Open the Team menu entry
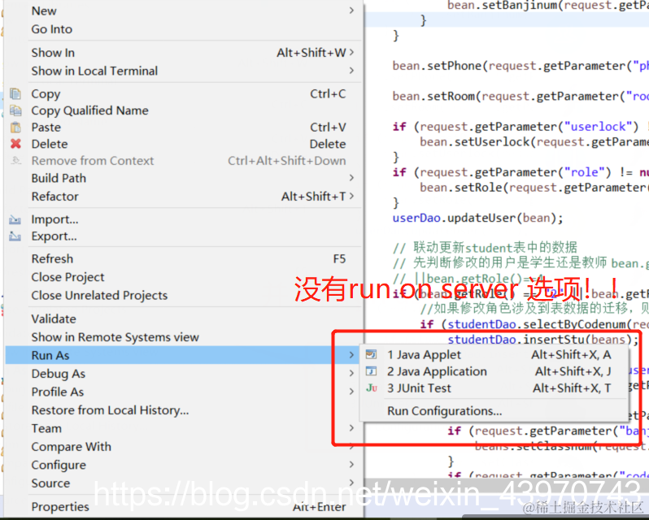 [x=184, y=428]
